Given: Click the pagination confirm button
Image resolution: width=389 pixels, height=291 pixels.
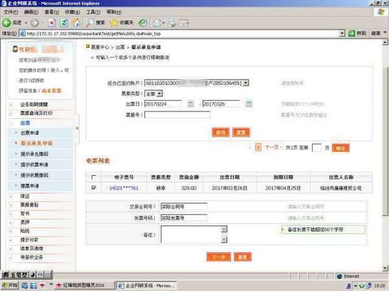Looking at the screenshot, I should click(x=340, y=148).
